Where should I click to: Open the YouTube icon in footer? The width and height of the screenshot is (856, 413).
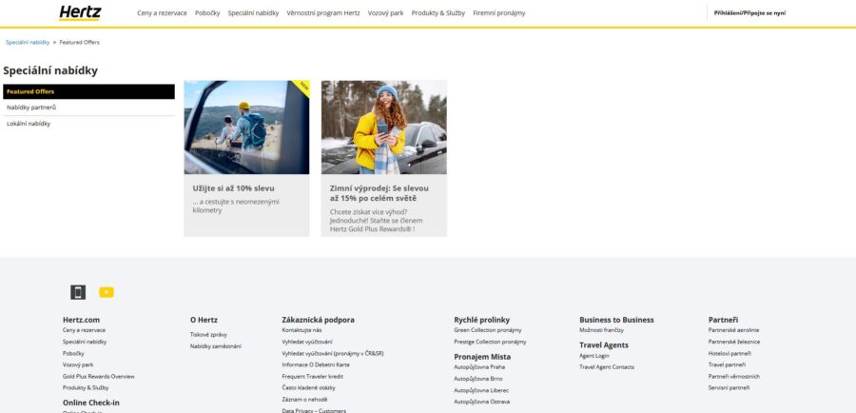point(107,292)
